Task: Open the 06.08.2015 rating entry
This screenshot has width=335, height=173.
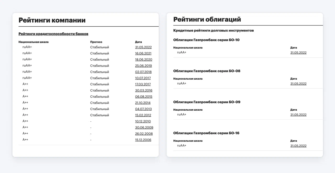Action: [x=144, y=97]
